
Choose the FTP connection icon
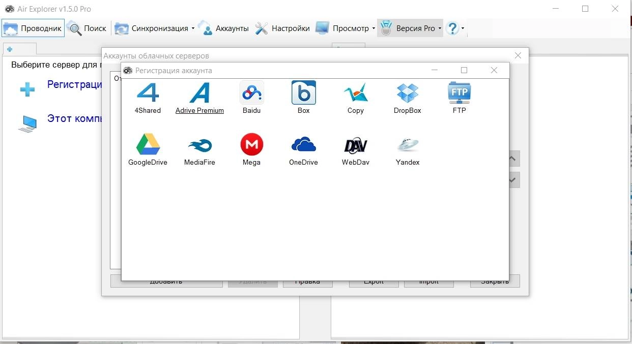point(459,93)
